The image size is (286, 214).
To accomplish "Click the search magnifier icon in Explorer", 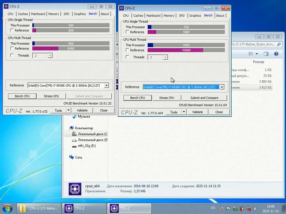I will point(279,44).
